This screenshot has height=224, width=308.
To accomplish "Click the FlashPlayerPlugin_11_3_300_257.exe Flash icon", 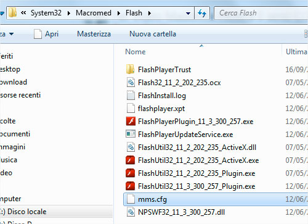I will 131,122.
